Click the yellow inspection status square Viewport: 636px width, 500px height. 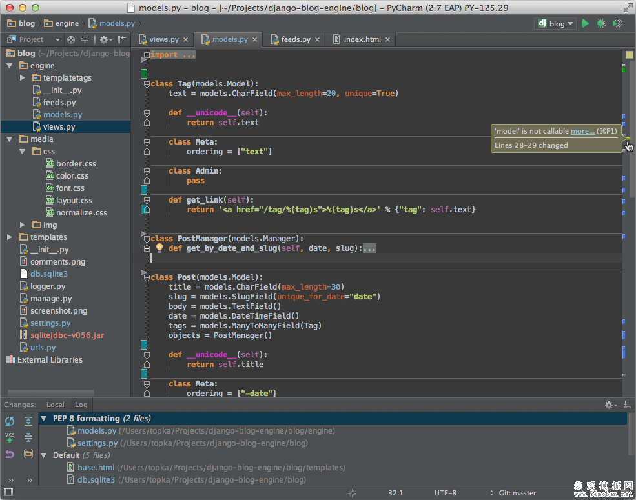629,55
